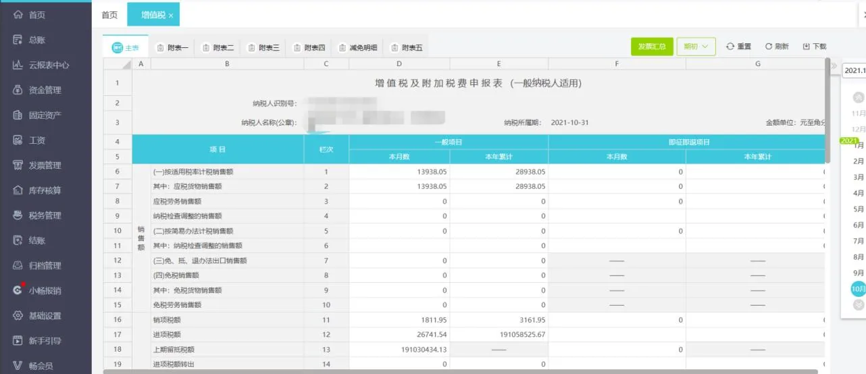Select 2月 in the period list

[x=859, y=161]
